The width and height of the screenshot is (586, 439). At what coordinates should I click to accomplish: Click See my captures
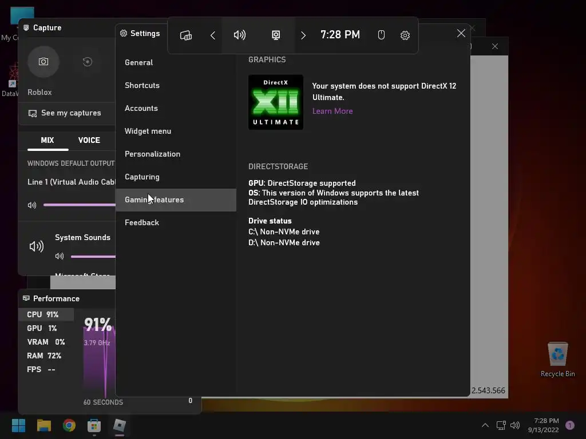click(67, 113)
